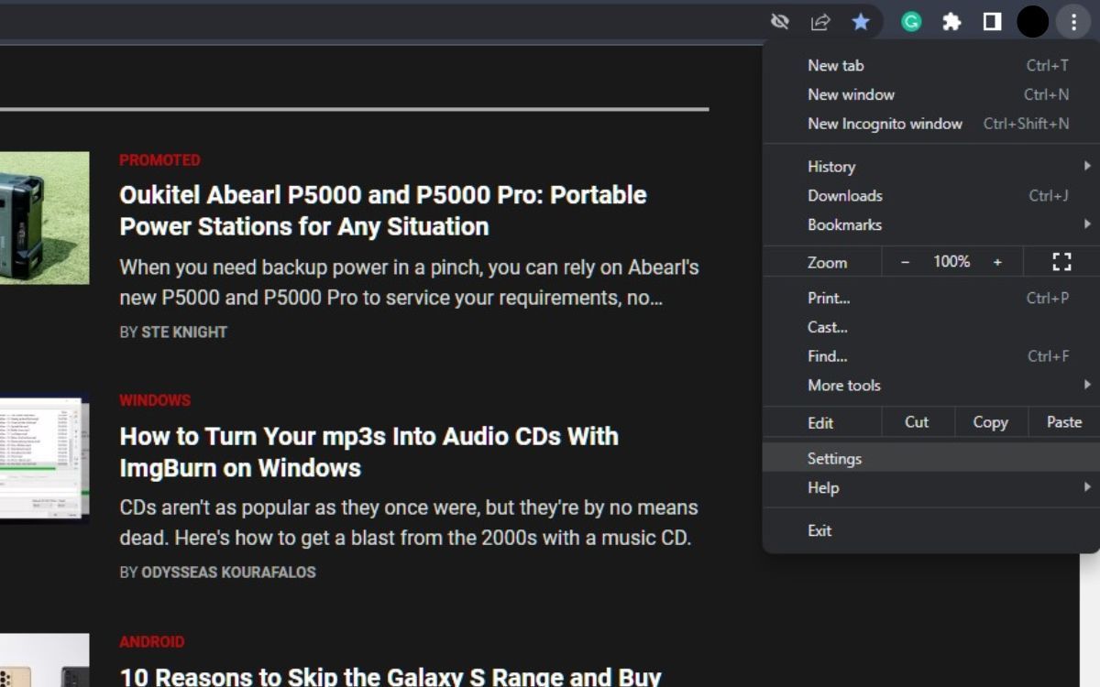Open Settings from the menu
The width and height of the screenshot is (1100, 687).
[930, 459]
